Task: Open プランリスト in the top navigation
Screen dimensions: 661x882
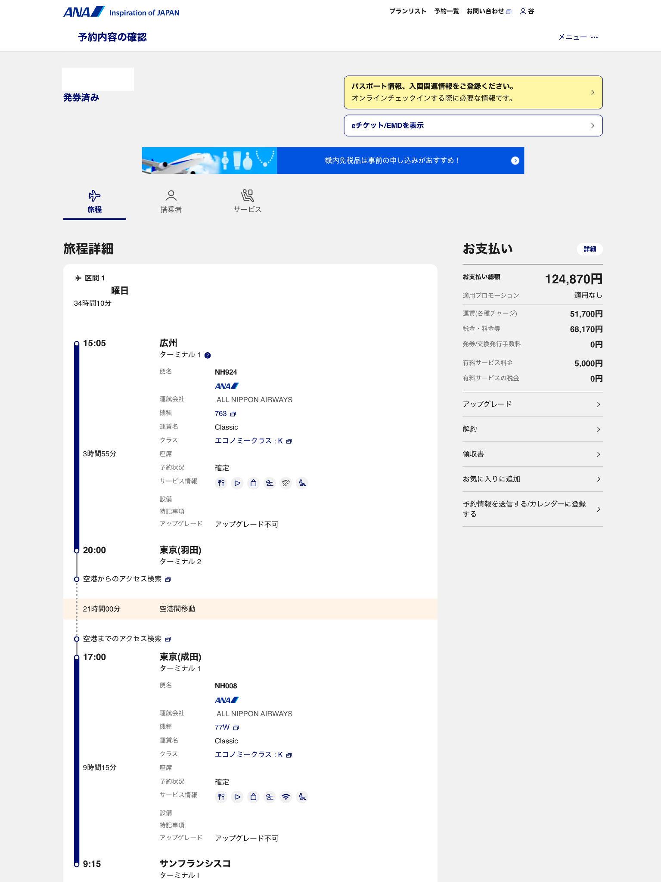Action: pyautogui.click(x=407, y=12)
